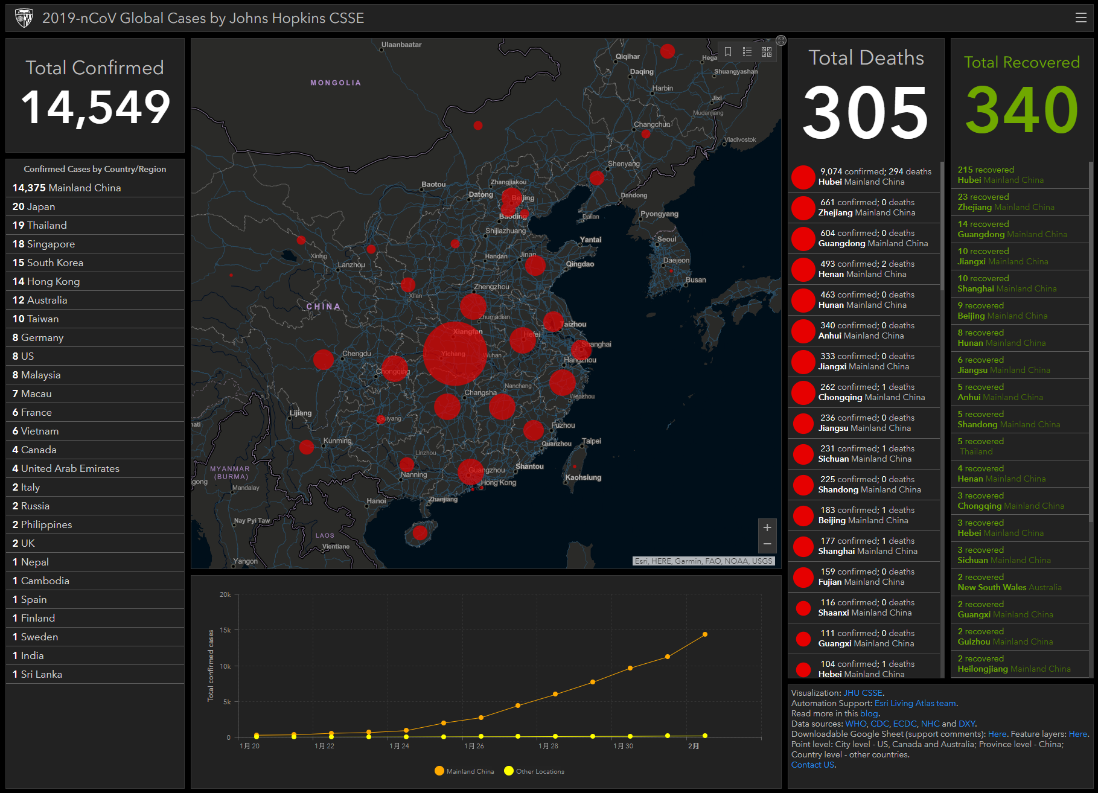
Task: Click the large red Hubei circle on map
Action: click(455, 354)
